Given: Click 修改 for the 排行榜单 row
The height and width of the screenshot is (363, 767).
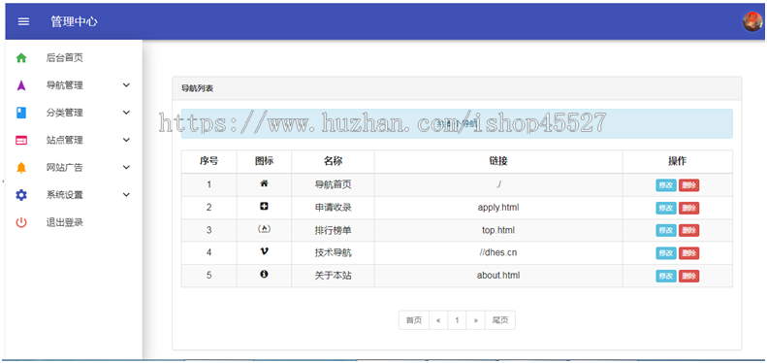Looking at the screenshot, I should pos(666,231).
